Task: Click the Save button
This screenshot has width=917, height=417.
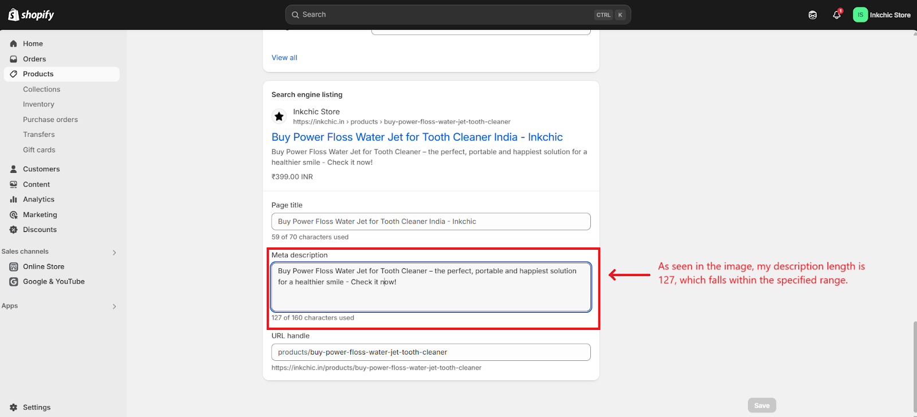Action: tap(762, 406)
